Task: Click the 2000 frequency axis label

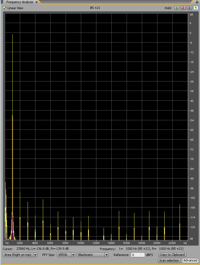Action: click(x=20, y=243)
